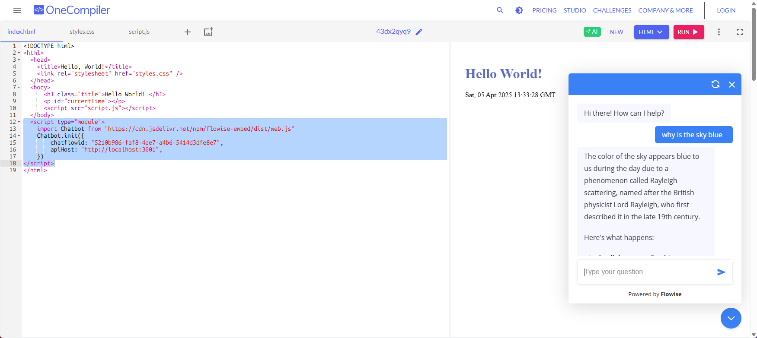
Task: Collapse the body tag fold arrow on line 7
Action: click(x=19, y=88)
